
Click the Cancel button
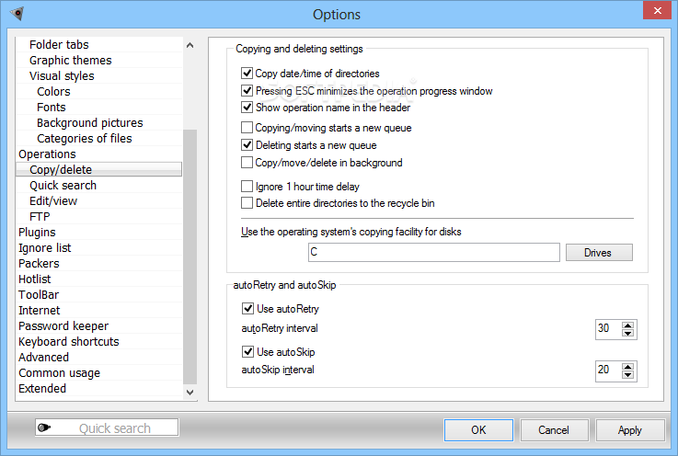[x=554, y=430]
